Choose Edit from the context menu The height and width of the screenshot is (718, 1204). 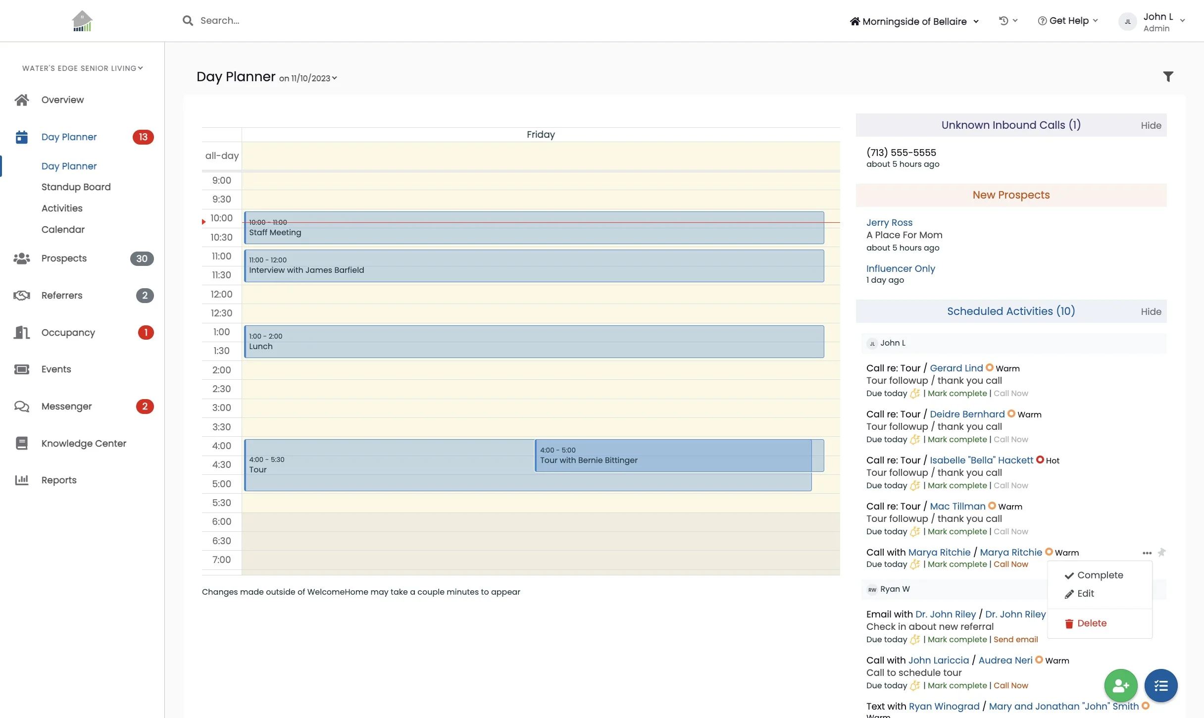[1085, 593]
